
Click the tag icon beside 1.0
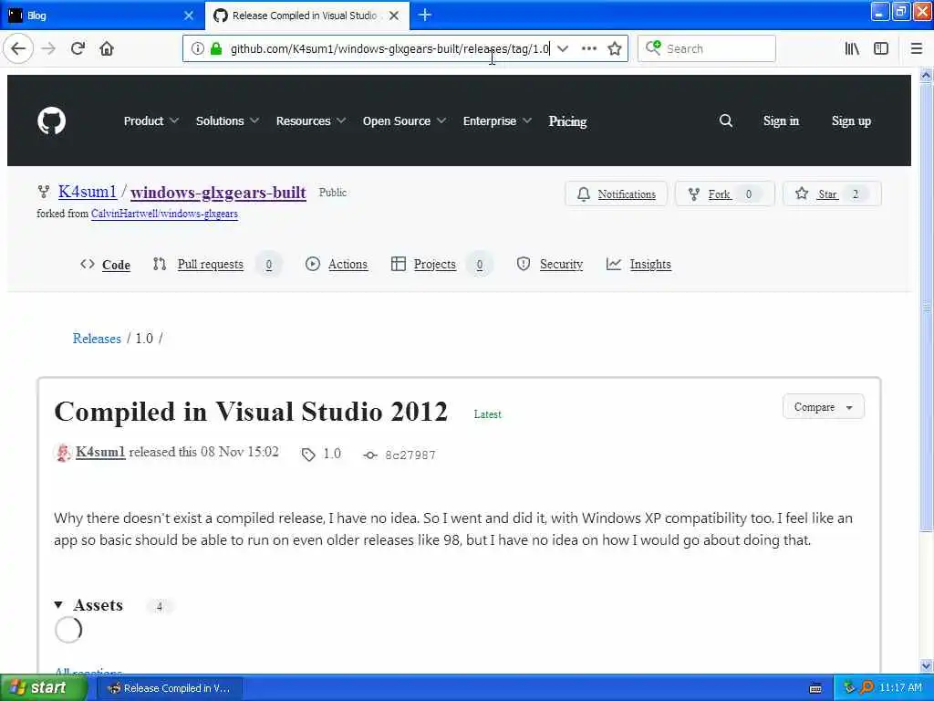[308, 455]
